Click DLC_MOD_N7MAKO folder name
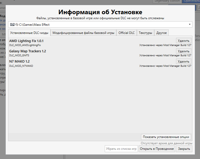This screenshot has width=200, height=159. tap(21, 66)
